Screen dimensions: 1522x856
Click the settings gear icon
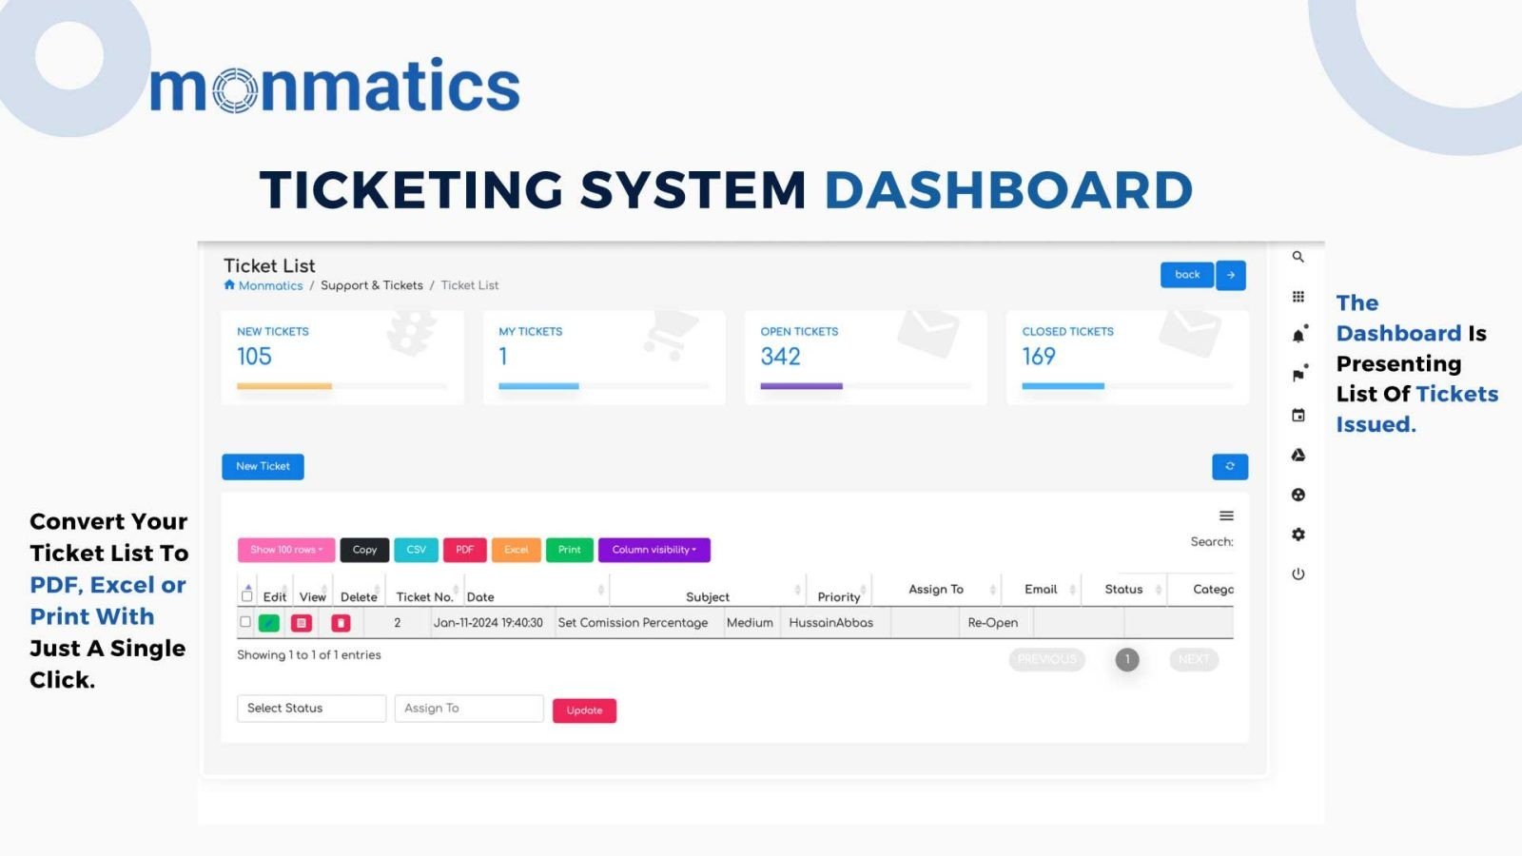[x=1298, y=535]
